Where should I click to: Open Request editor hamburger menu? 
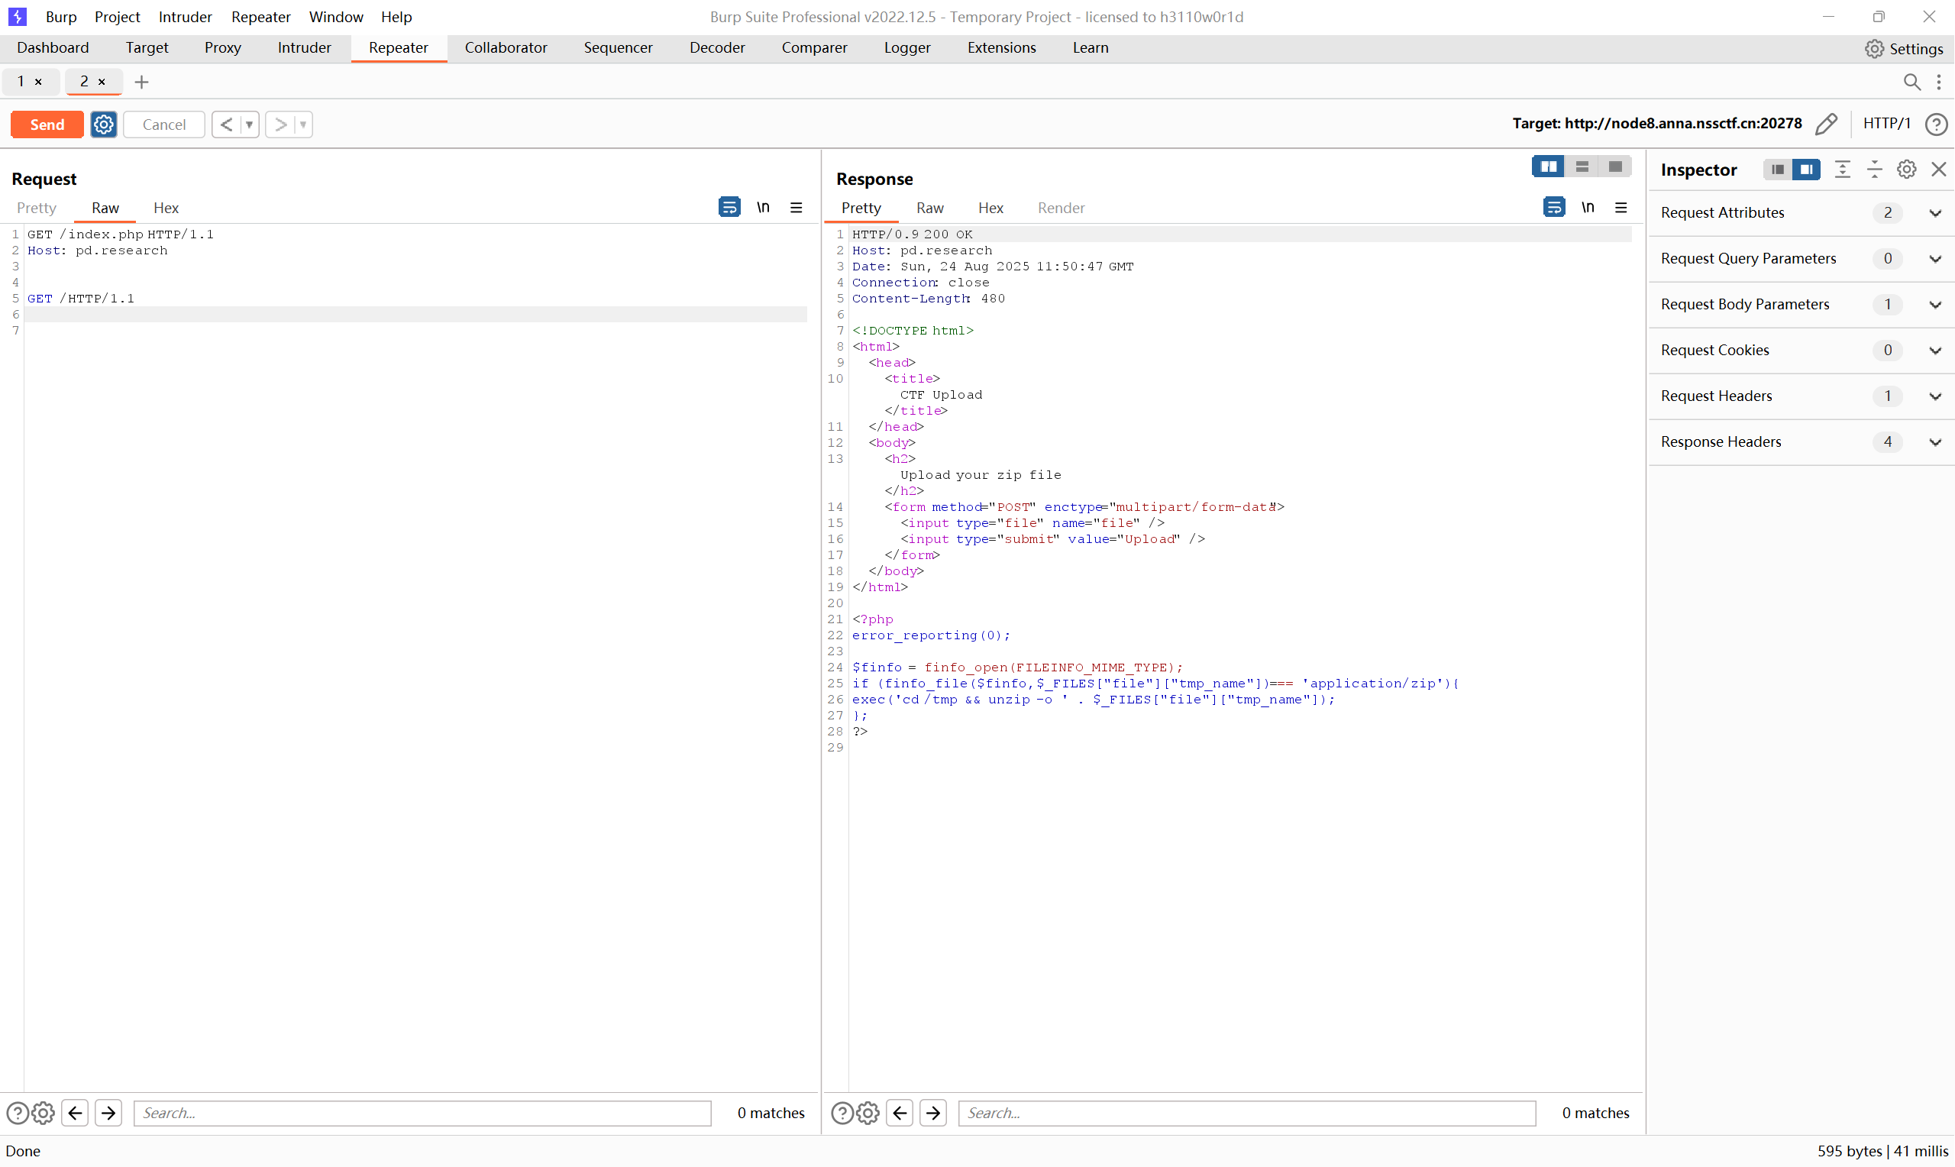797,208
